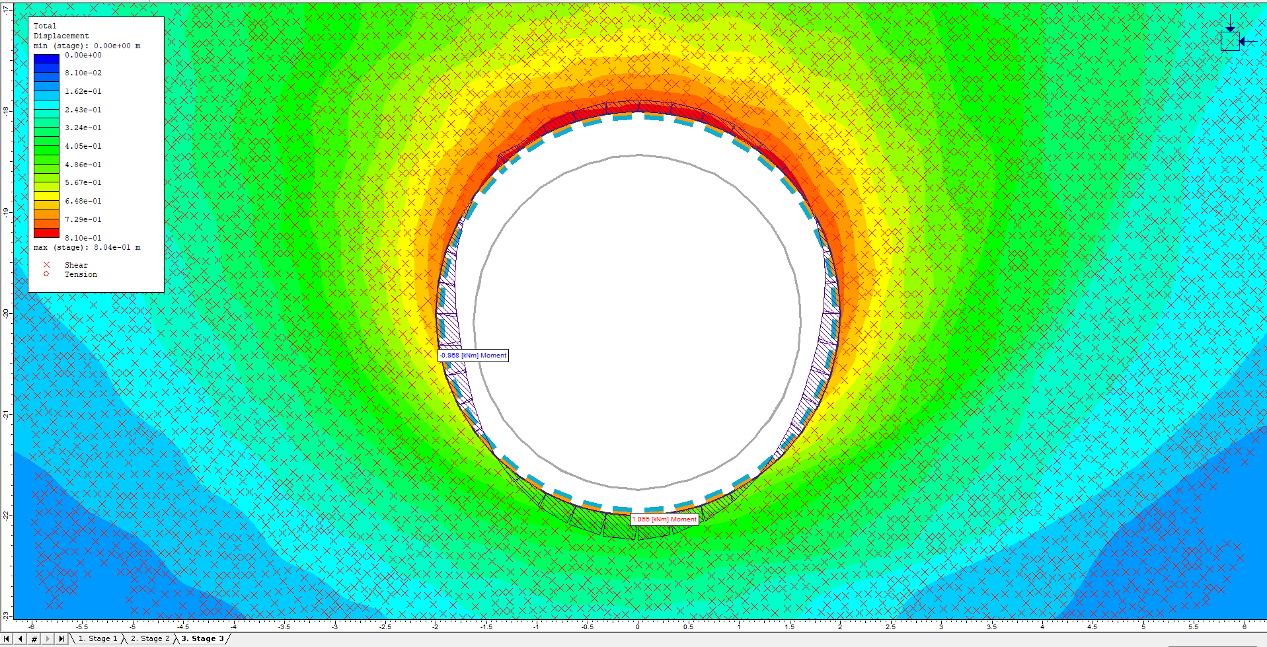Viewport: 1267px width, 647px height.
Task: Jump to last stage navigation icon
Action: click(x=61, y=638)
